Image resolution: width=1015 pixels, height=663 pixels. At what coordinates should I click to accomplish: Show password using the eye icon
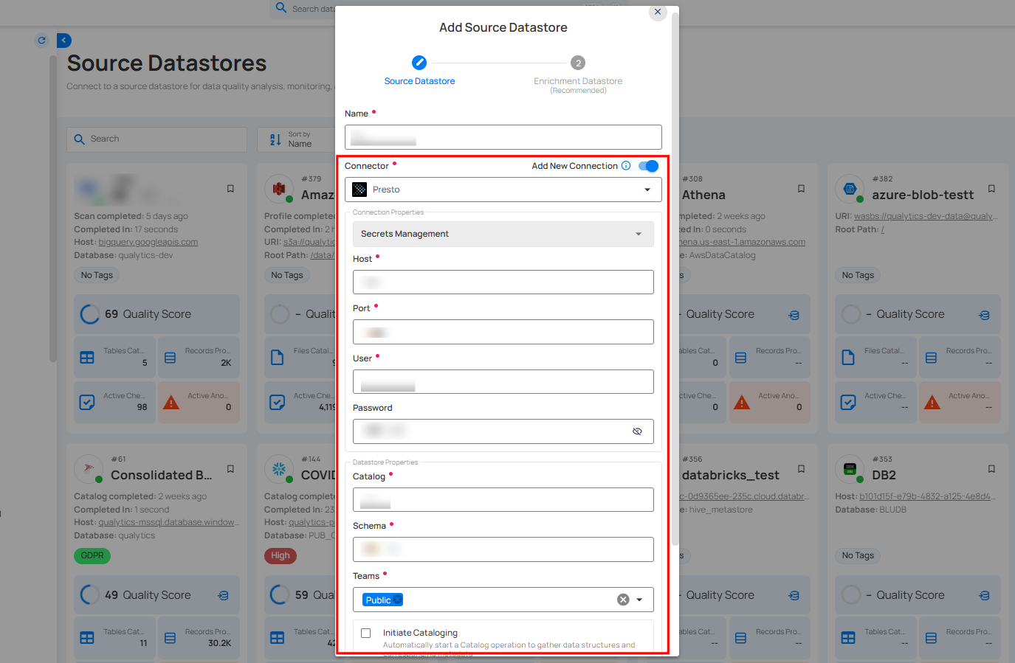pyautogui.click(x=637, y=431)
